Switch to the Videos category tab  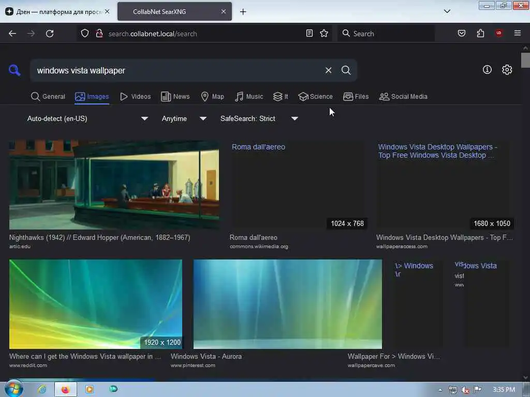(x=136, y=97)
